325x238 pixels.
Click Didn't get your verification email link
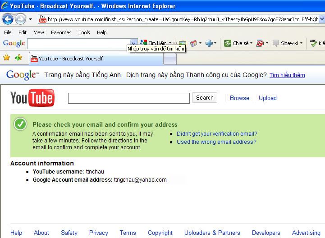pyautogui.click(x=217, y=134)
